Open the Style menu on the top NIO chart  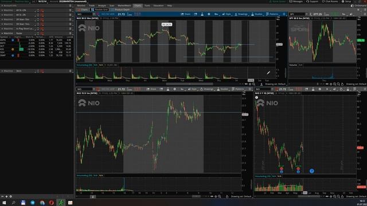227,14
